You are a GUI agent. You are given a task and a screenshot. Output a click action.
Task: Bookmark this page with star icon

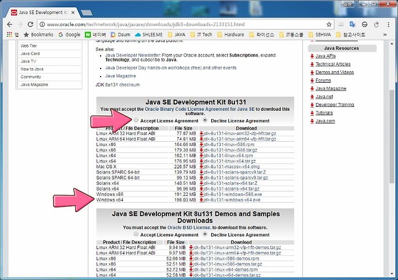[329, 24]
